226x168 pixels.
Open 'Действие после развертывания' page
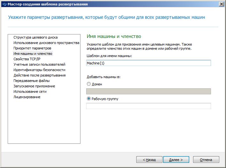point(40,75)
